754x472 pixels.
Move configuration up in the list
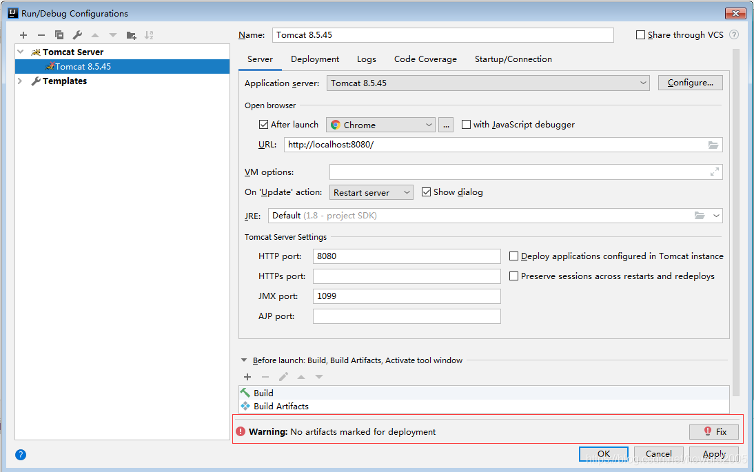[x=95, y=35]
